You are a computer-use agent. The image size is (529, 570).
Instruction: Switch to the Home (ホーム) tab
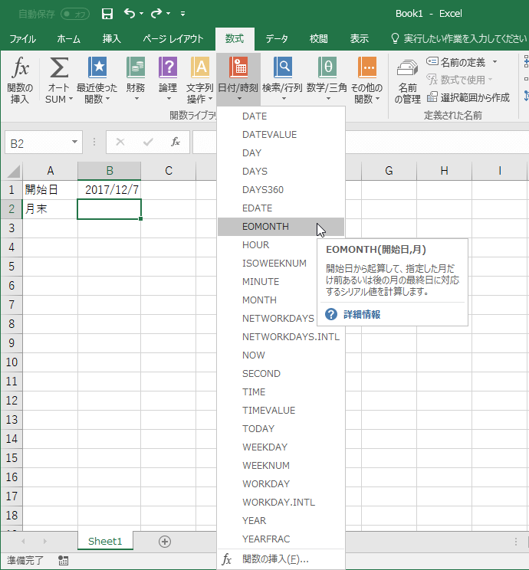point(68,38)
